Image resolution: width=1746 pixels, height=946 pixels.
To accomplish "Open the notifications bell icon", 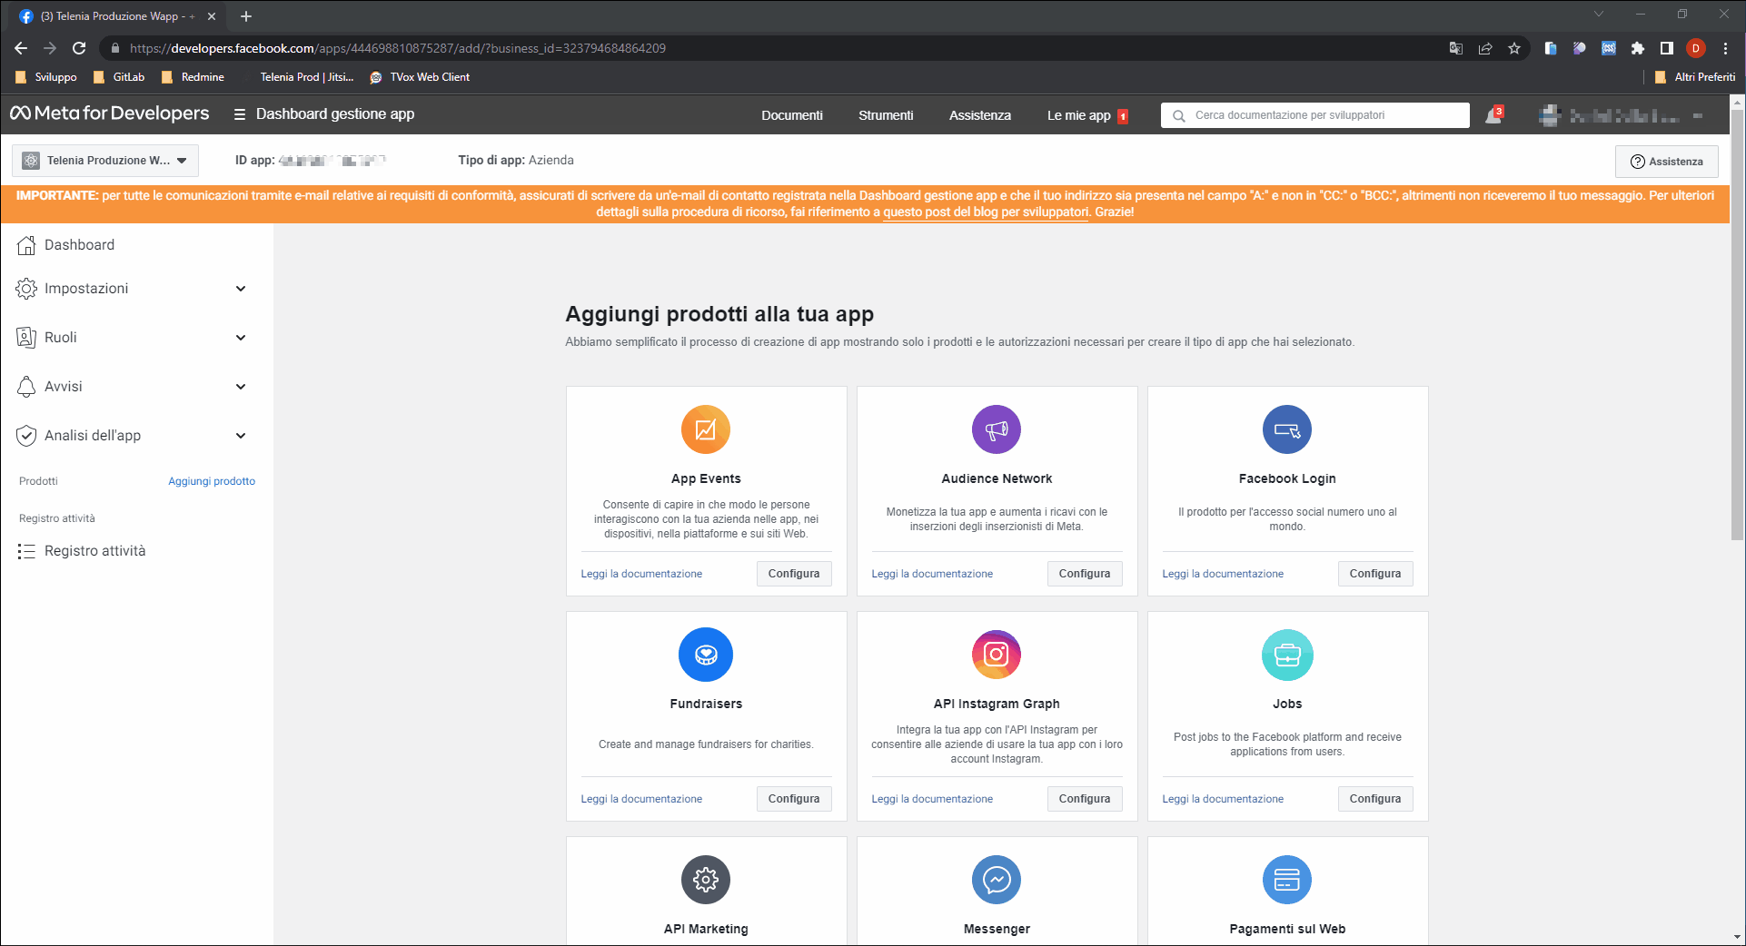I will point(1493,115).
